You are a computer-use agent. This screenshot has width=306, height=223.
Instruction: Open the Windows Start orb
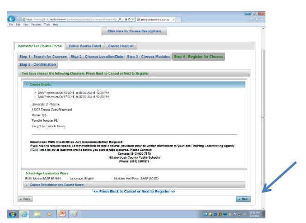pos(12,214)
